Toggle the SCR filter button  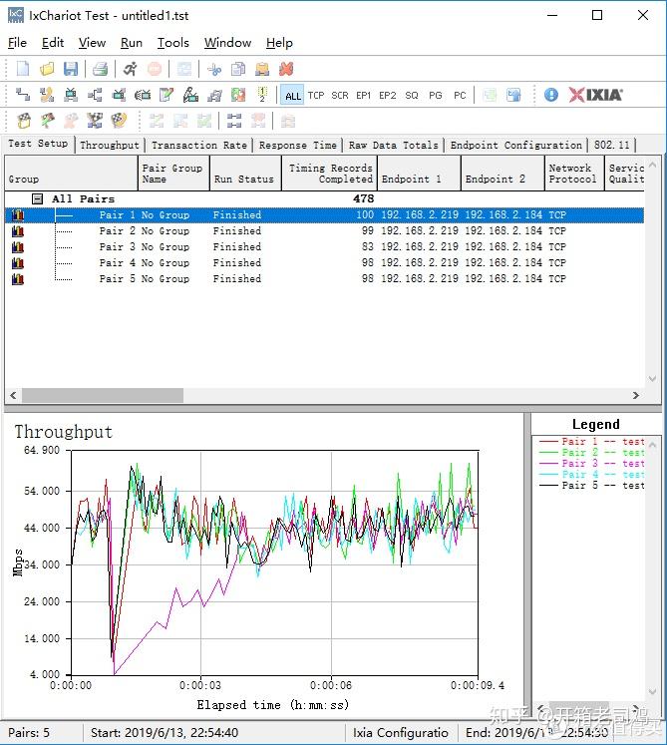(x=340, y=96)
